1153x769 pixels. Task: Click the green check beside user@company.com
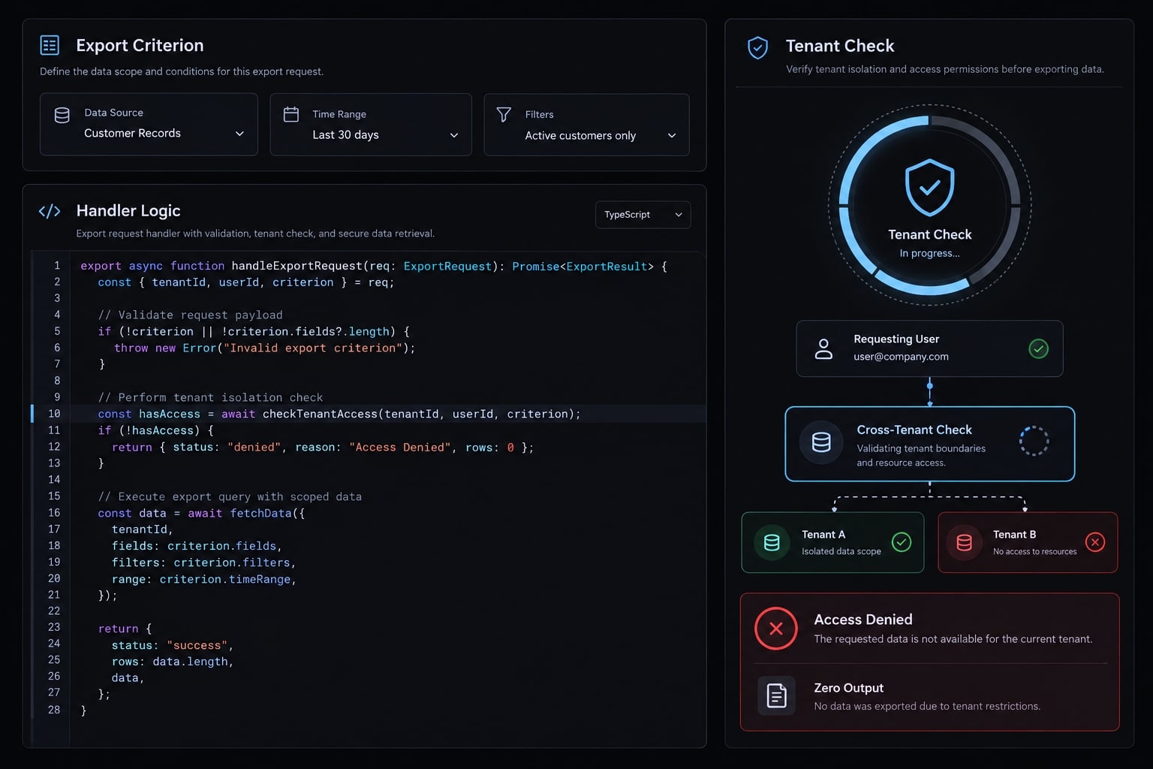tap(1038, 348)
